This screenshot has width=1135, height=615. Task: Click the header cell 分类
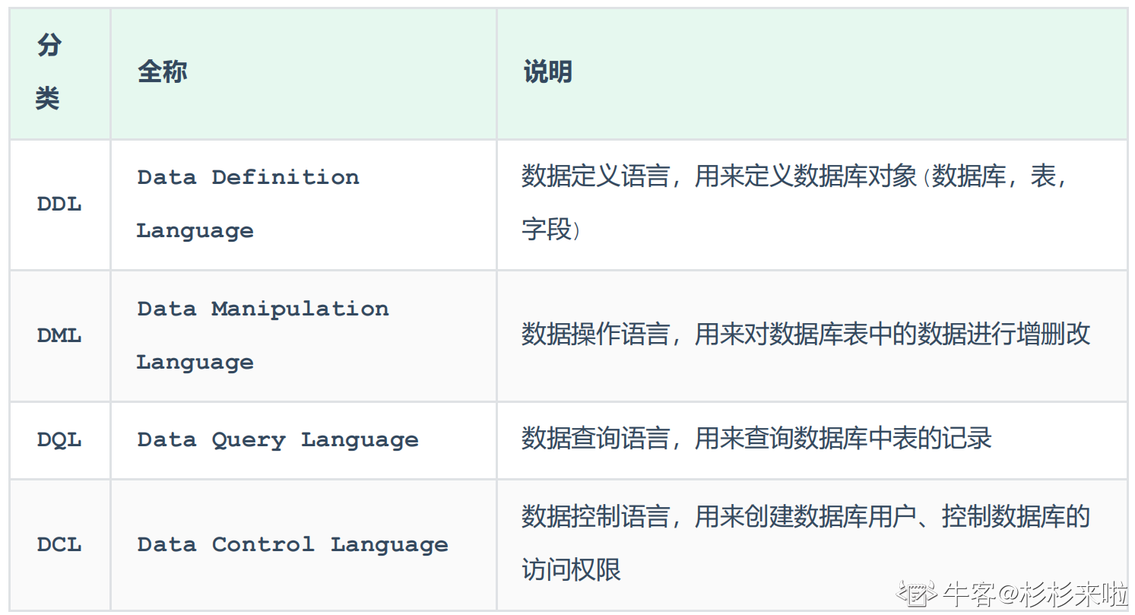point(60,74)
